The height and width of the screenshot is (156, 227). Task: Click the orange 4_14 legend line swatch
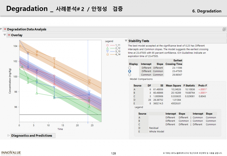click(112, 54)
